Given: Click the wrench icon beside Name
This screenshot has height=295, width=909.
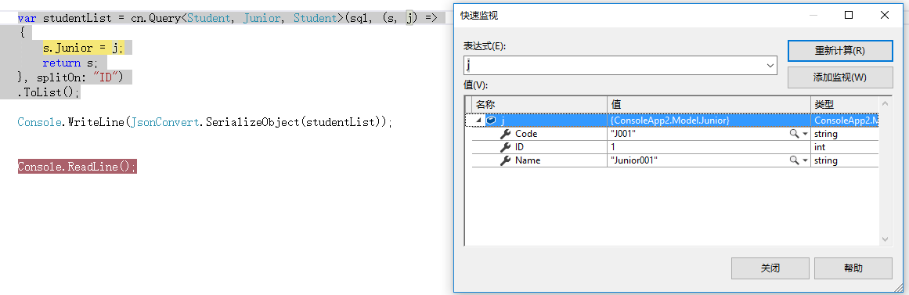Looking at the screenshot, I should tap(505, 160).
